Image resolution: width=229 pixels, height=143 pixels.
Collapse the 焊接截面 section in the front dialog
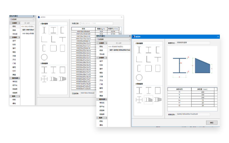point(139,84)
